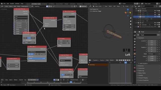Open the Matrices dropdown in Replicate Matrix node
This screenshot has height=90, width=161.
65,60
